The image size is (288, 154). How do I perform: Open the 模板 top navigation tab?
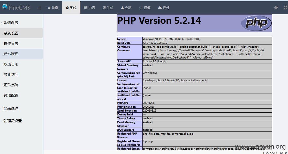coord(145,8)
